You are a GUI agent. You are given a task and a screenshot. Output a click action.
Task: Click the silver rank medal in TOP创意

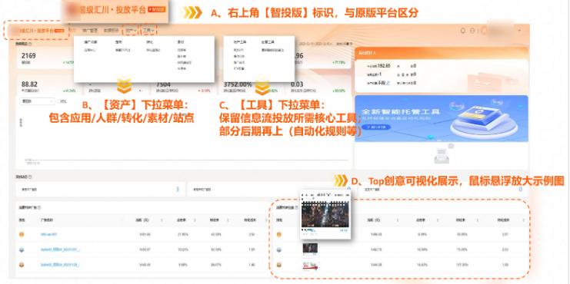coord(278,250)
